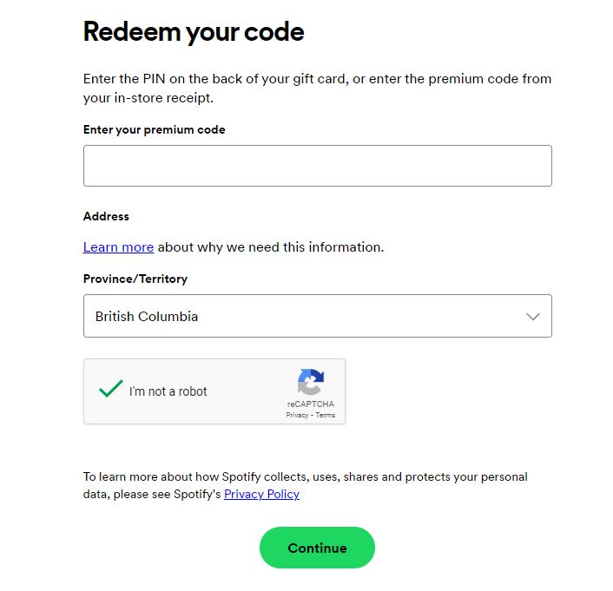Click the chevron arrow in the province selector

click(533, 317)
